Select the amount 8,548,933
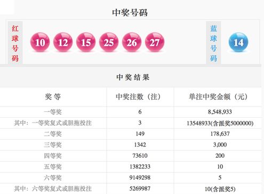This screenshot has width=264, height=194. coord(220,112)
